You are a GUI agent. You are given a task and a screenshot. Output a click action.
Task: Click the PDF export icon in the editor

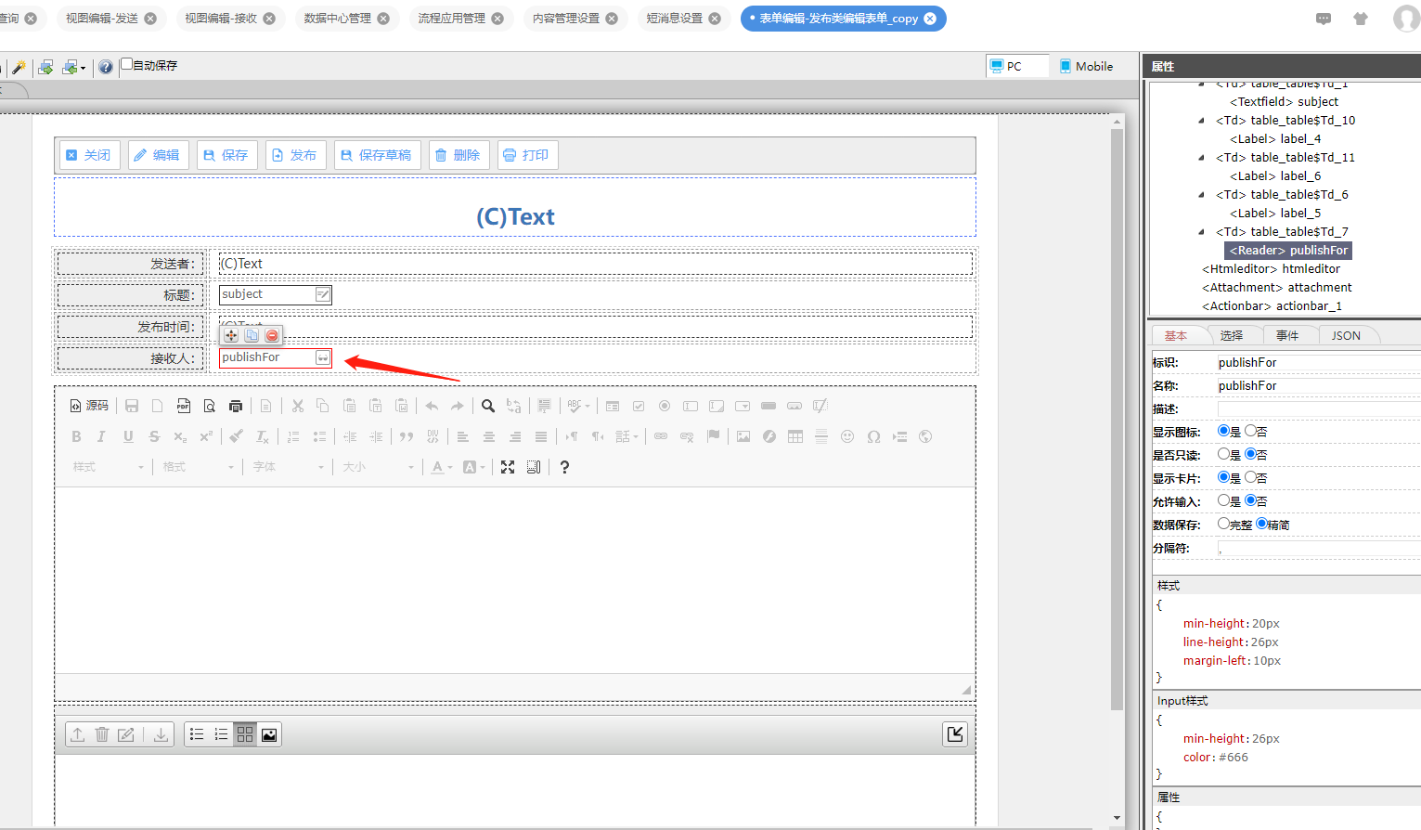184,406
